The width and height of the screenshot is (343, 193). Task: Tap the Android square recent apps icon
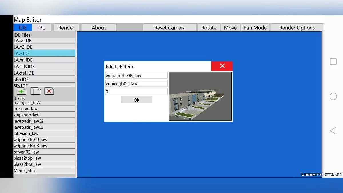pos(333,62)
